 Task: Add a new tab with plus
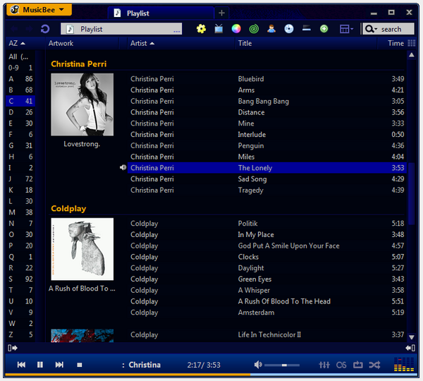click(221, 13)
